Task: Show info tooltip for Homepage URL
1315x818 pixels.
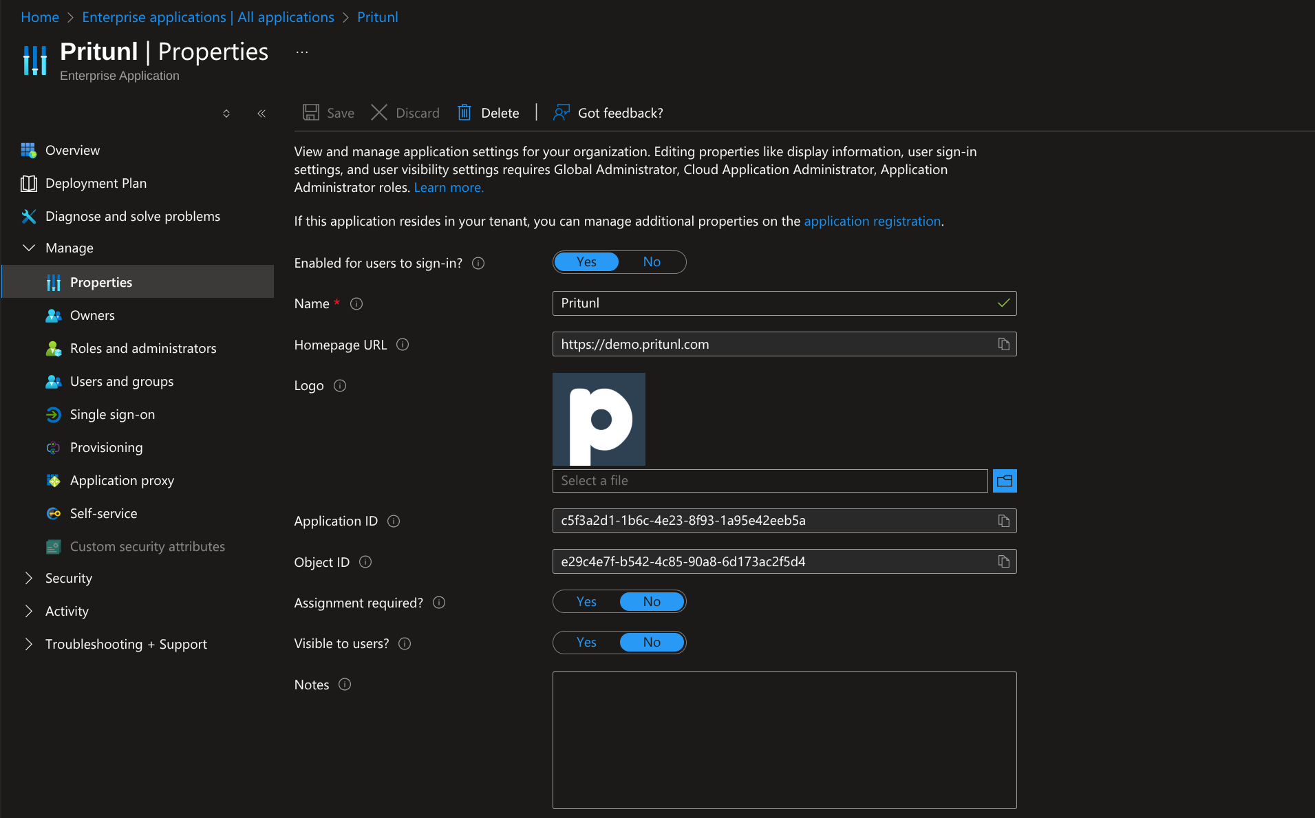Action: coord(403,344)
